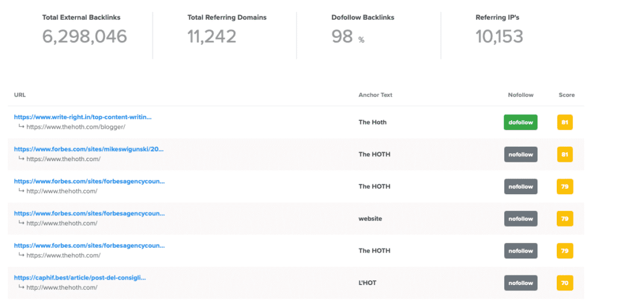Click the redirect arrow icon beside thehoth.com/blogger/
The height and width of the screenshot is (300, 617).
(x=21, y=127)
